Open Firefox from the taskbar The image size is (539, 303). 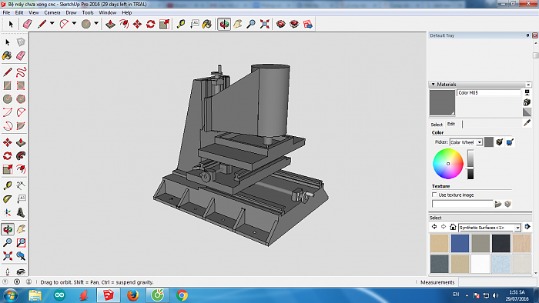pos(132,295)
